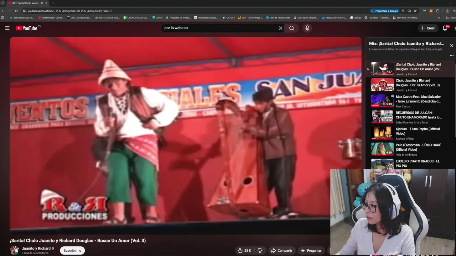Open a new browser tab
This screenshot has height=256, width=456.
(x=53, y=3)
